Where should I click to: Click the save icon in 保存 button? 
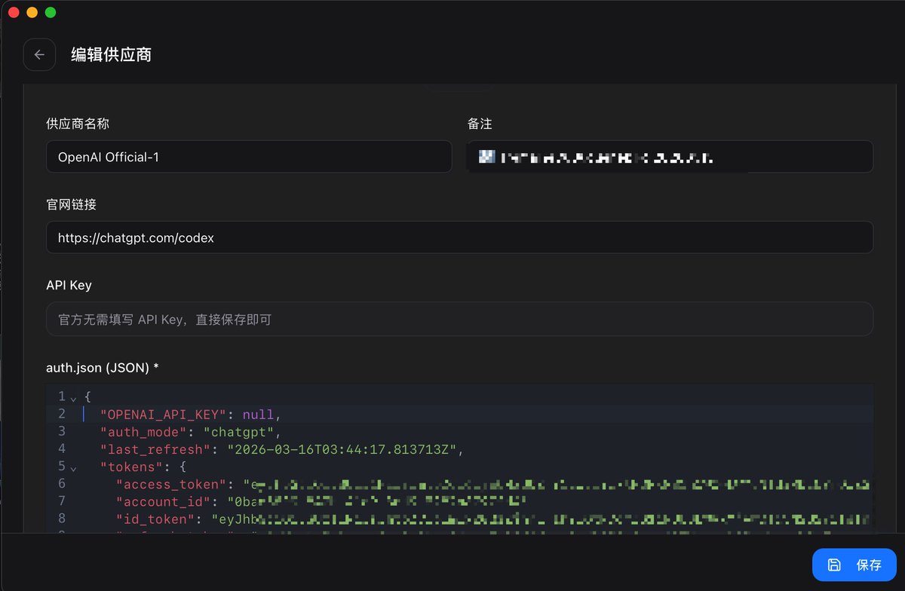click(x=834, y=565)
